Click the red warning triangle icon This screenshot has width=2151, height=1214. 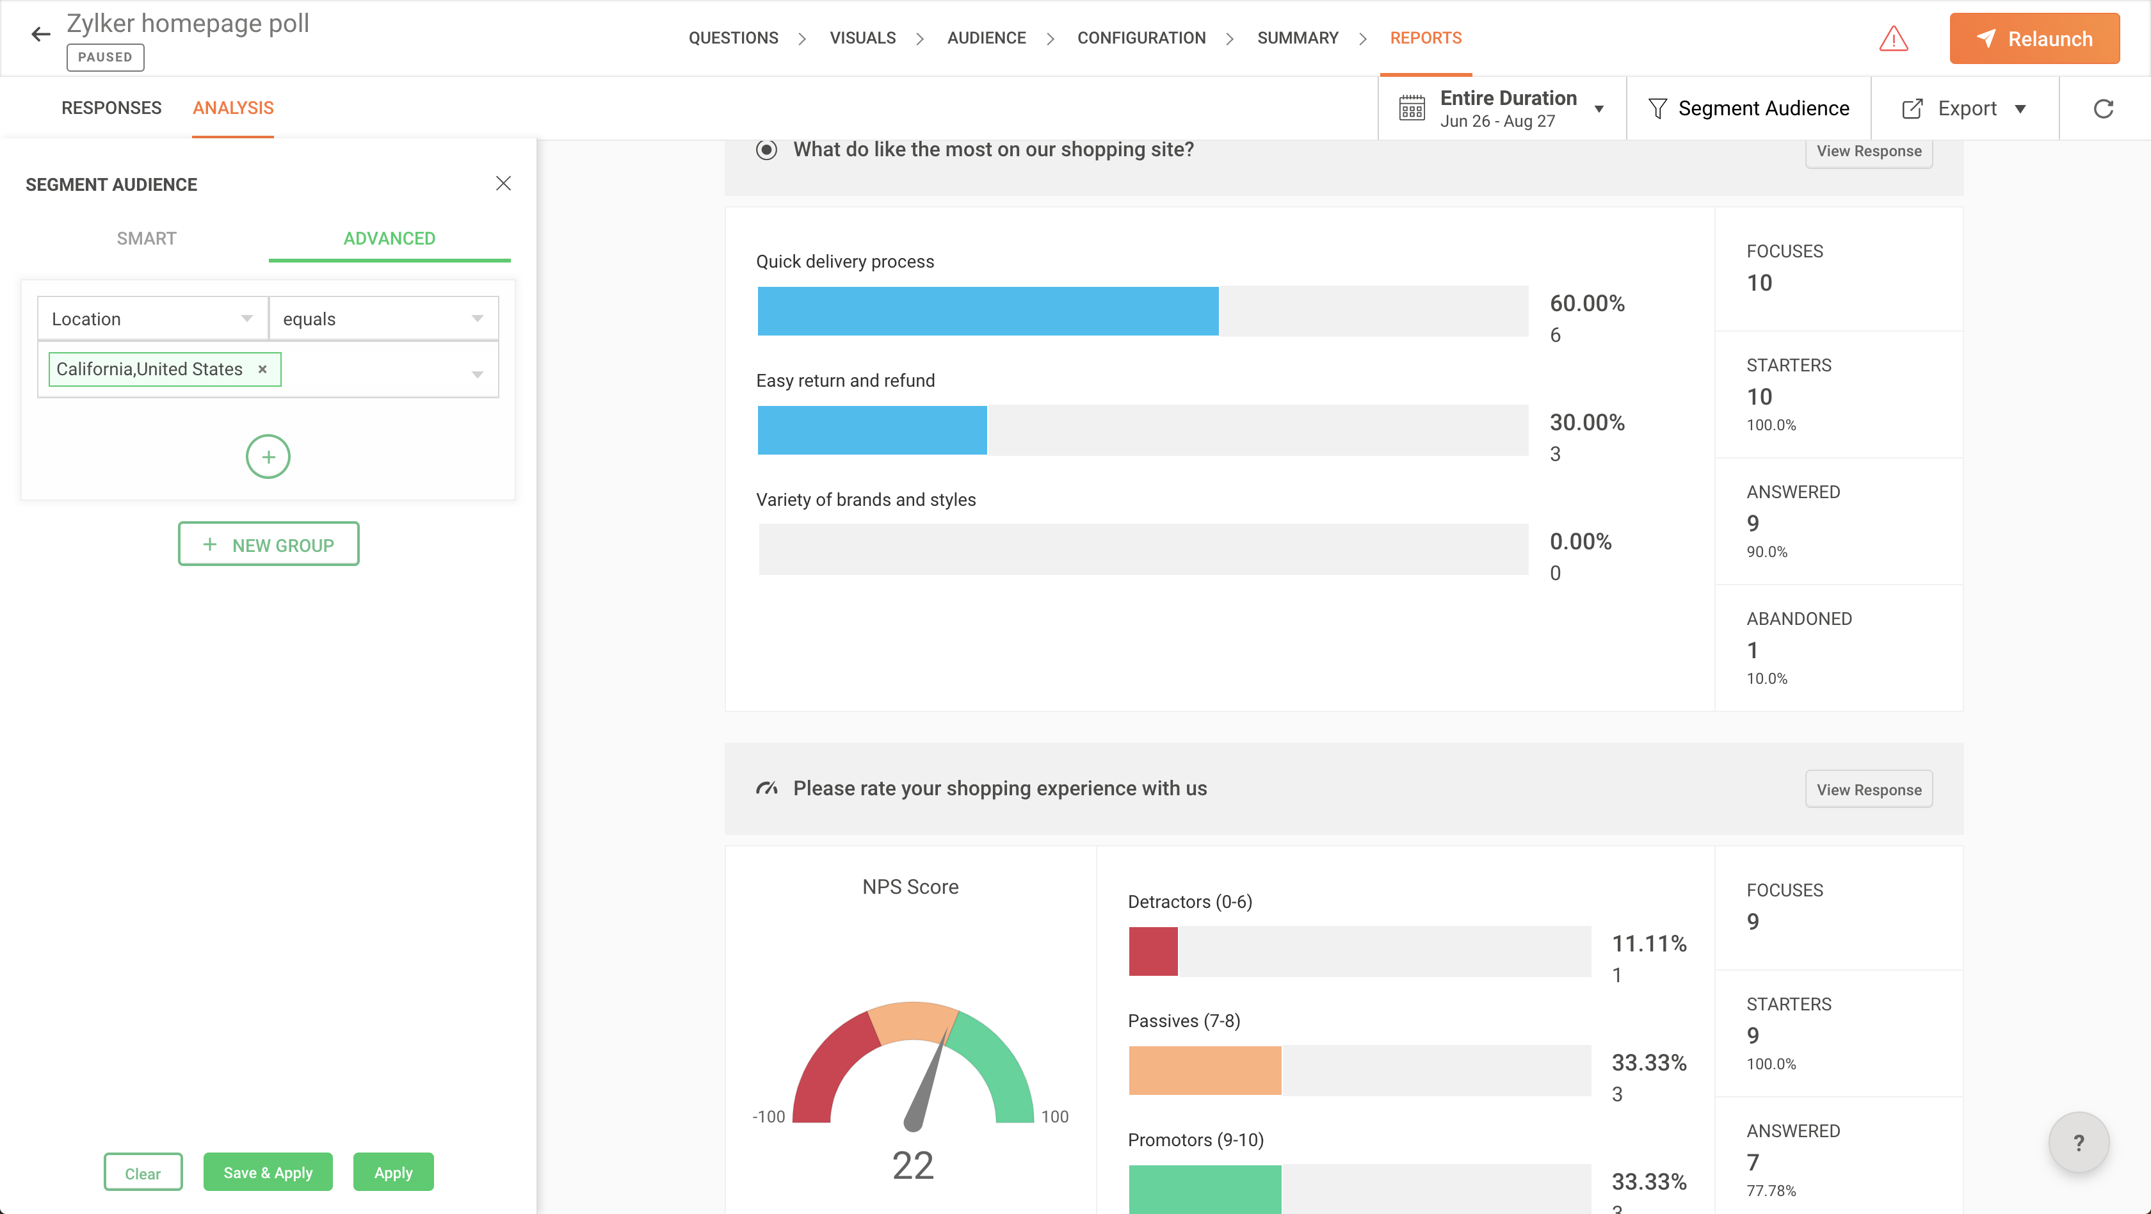tap(1893, 38)
